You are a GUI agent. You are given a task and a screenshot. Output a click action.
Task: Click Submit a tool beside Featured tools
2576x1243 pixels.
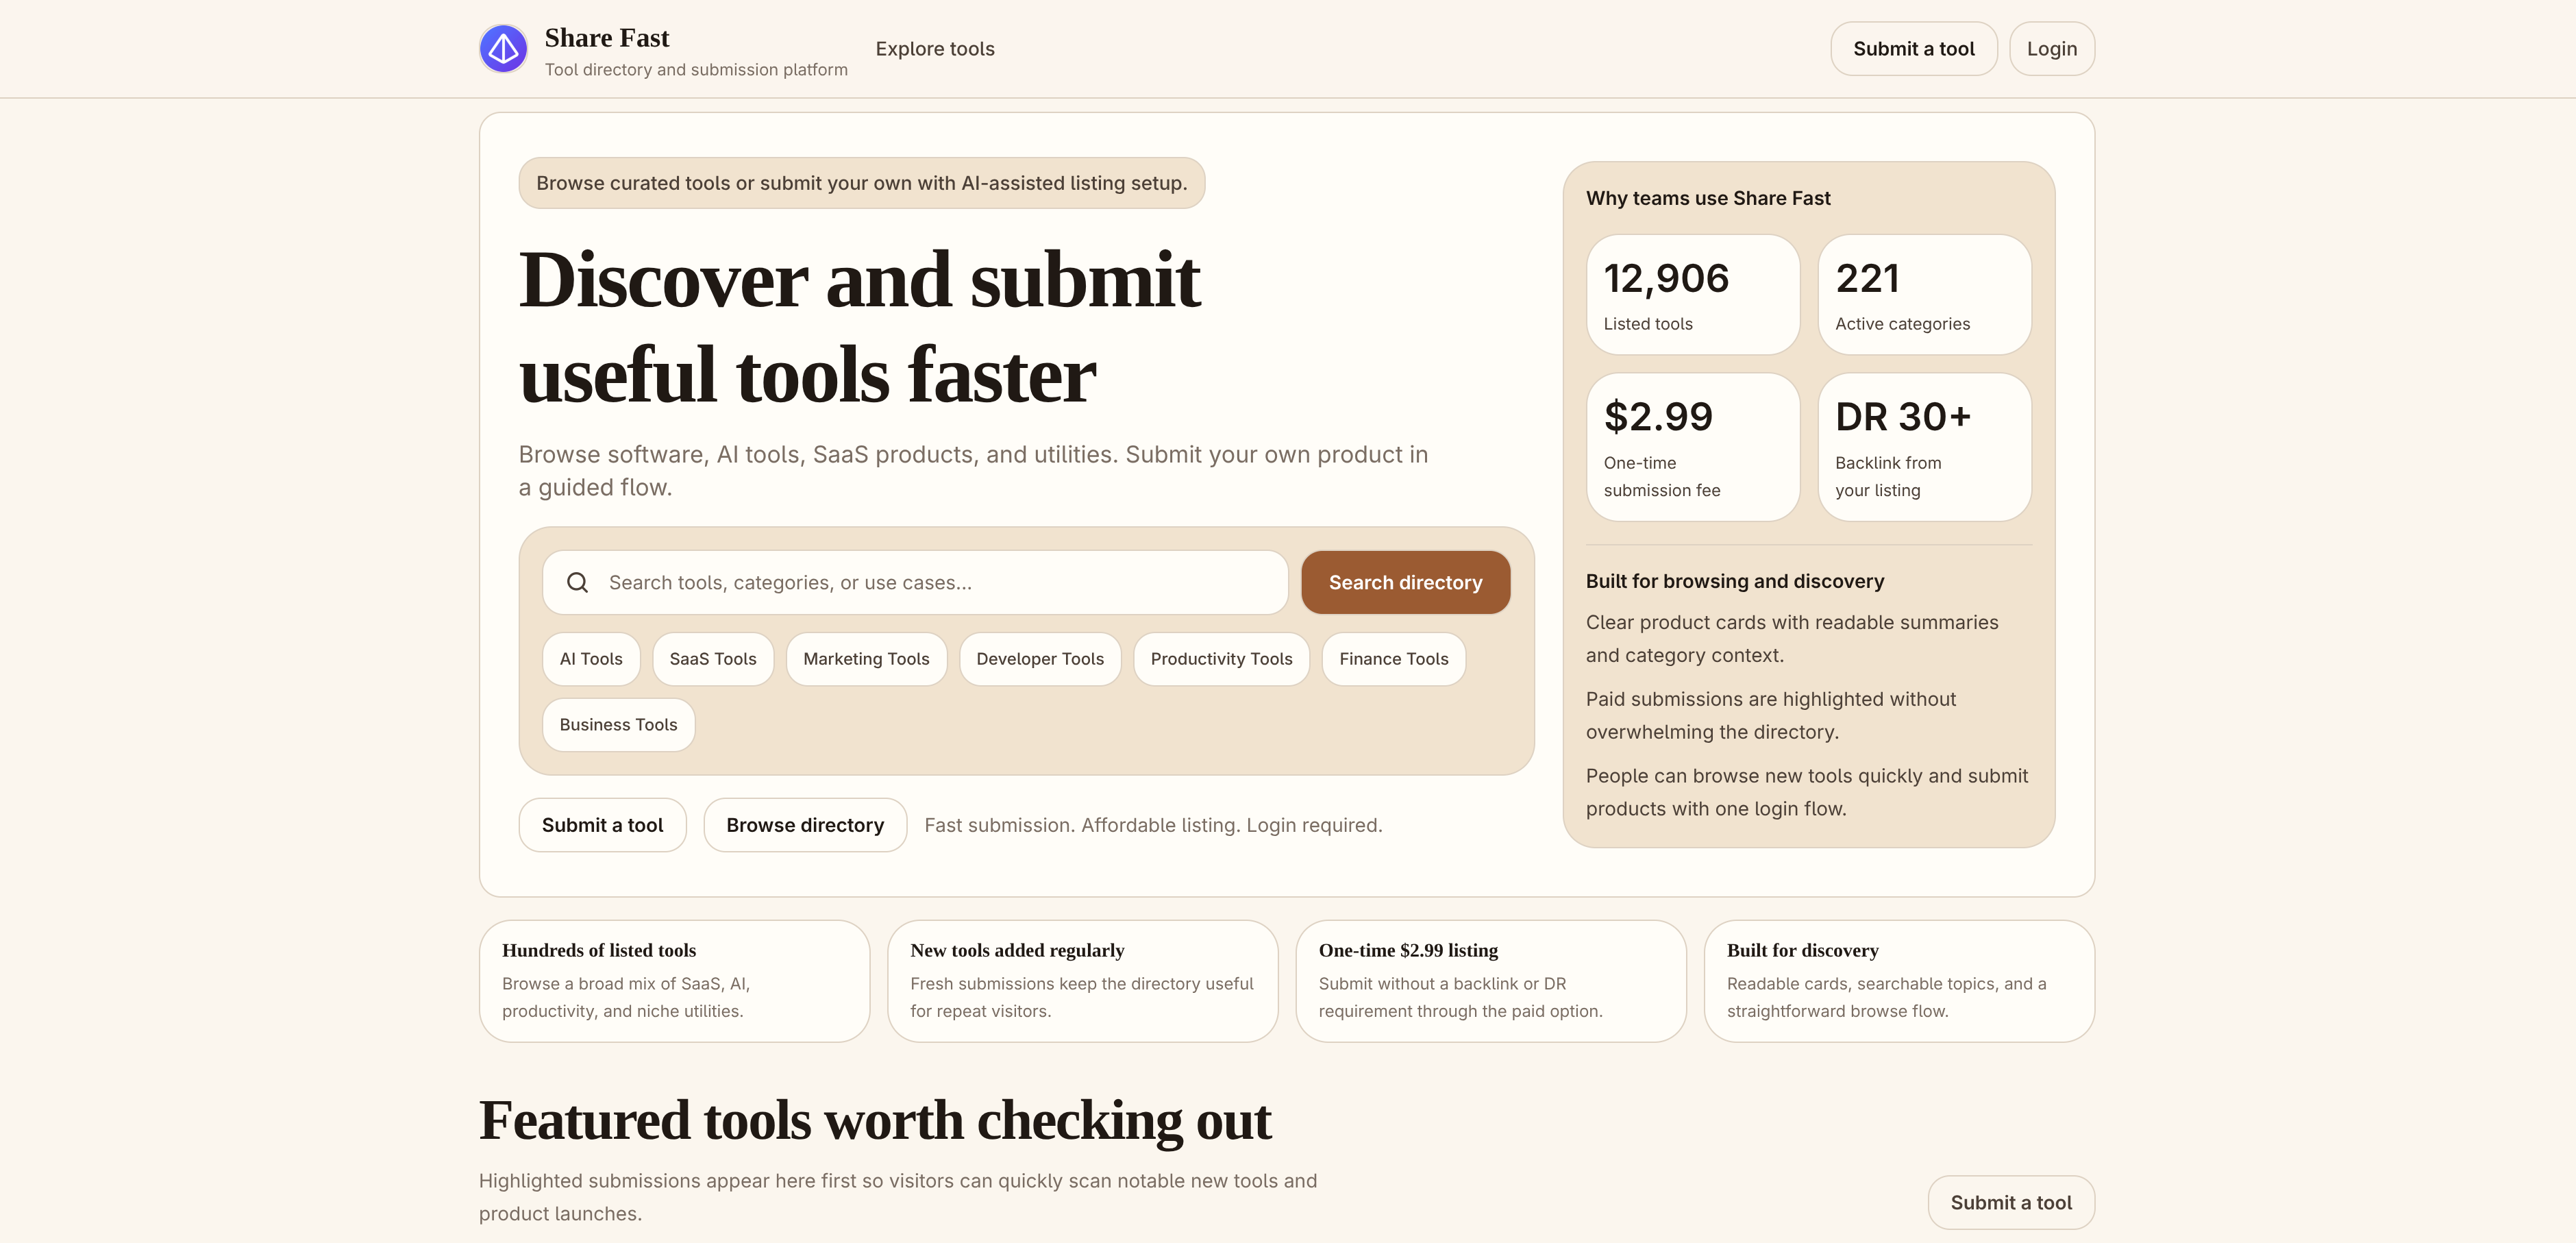coord(2011,1202)
